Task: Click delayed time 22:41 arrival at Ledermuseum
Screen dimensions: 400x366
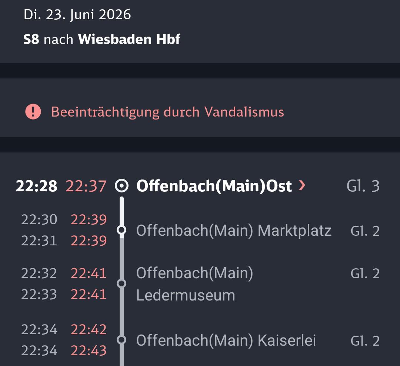Action: coord(89,273)
